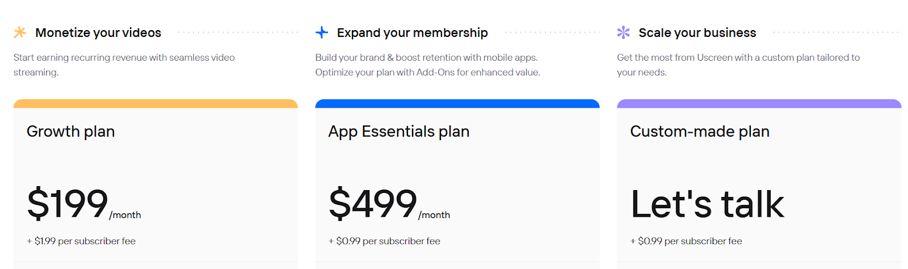Click the Custom-made plan $0.99 subscriber fee

click(686, 241)
